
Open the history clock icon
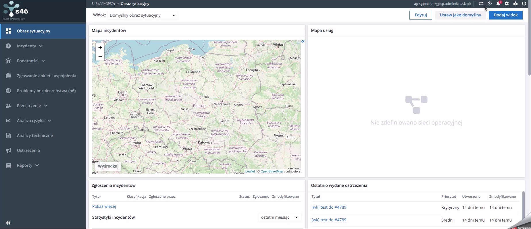[x=490, y=4]
